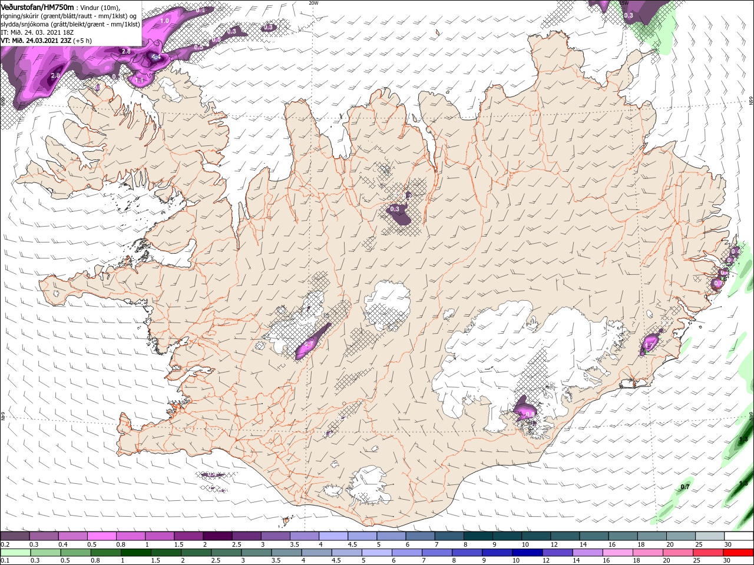Click the 1.0 snowfall value on the map
The height and width of the screenshot is (565, 754).
165,21
